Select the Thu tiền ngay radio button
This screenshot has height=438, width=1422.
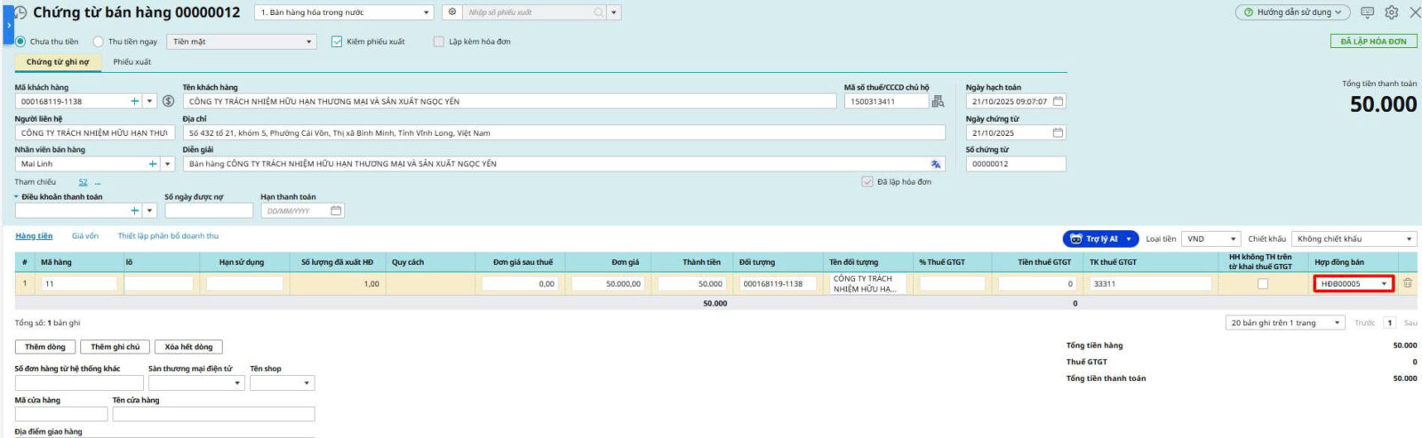99,42
